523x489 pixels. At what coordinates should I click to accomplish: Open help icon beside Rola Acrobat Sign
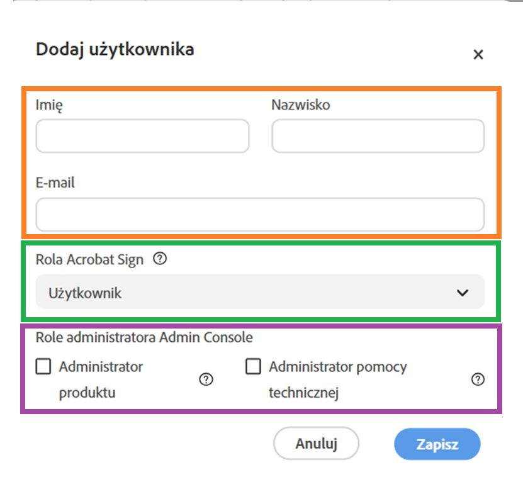click(x=160, y=259)
